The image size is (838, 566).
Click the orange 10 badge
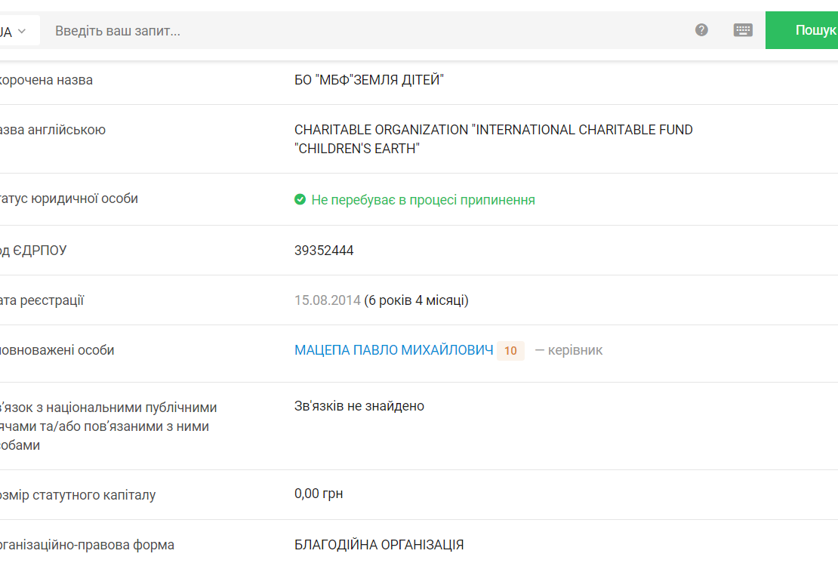click(510, 351)
